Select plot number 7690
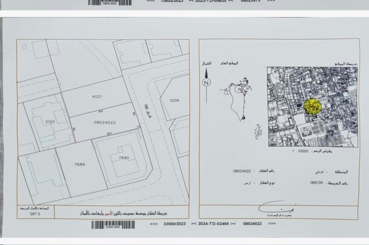The height and width of the screenshot is (245, 369). tap(124, 158)
